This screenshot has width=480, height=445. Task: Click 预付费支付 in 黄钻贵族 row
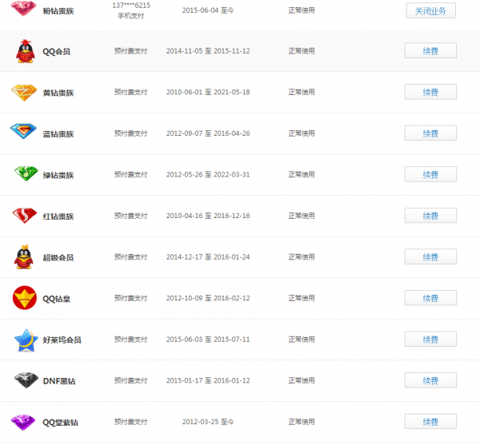click(x=131, y=92)
